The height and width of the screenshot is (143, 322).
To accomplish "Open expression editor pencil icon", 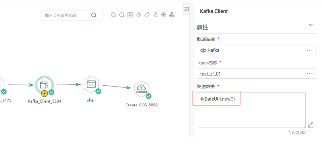I will 310,125.
